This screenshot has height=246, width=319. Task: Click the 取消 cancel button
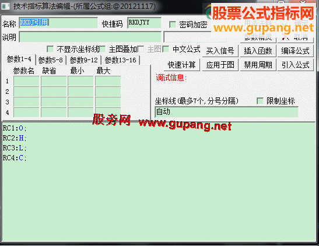click(296, 37)
